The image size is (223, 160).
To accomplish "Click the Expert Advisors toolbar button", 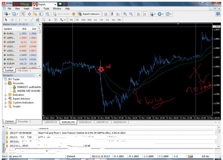I will (x=89, y=14).
